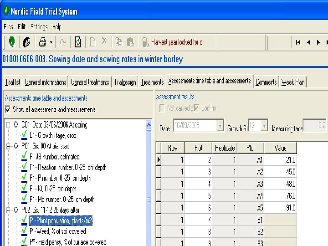Viewport: 328px width, 246px height.
Task: Click the Date field showing 16/09/2005
Action: pos(195,126)
